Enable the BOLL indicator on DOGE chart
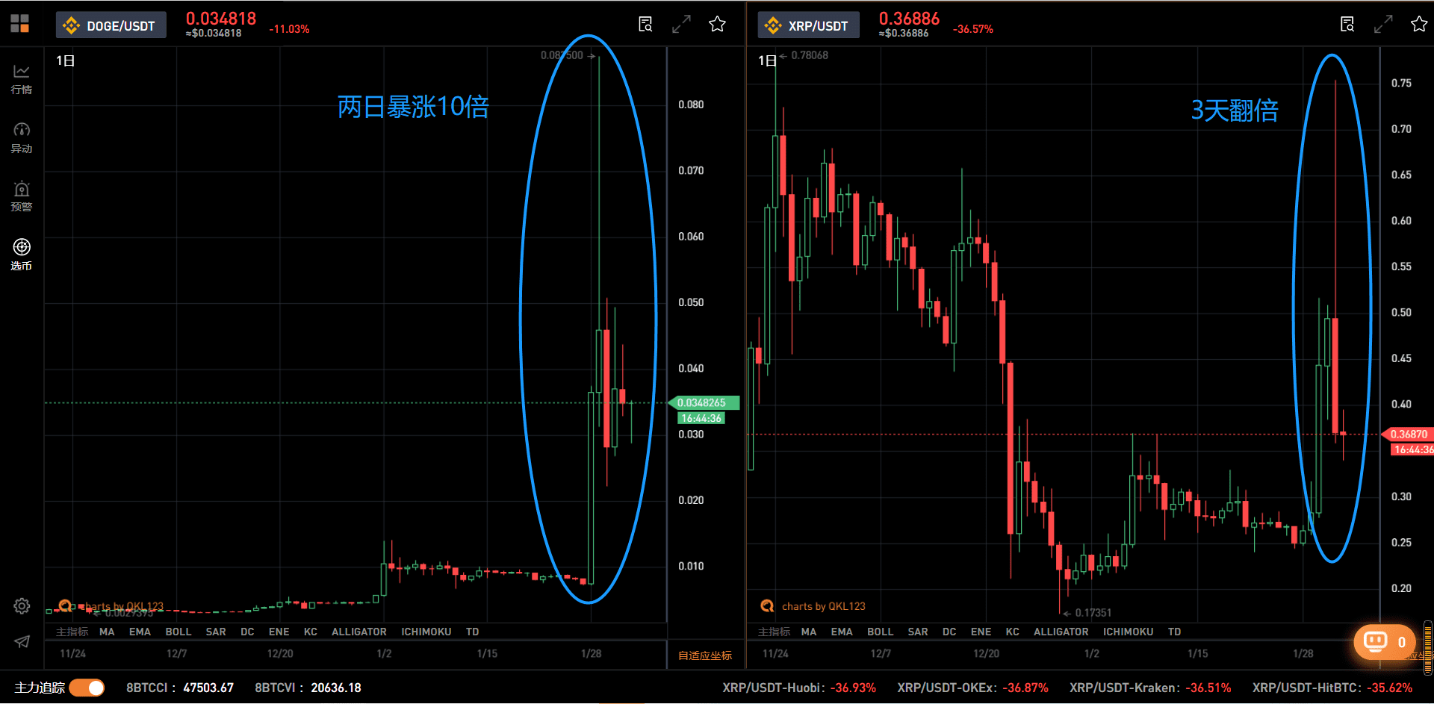1434x704 pixels. click(x=179, y=632)
